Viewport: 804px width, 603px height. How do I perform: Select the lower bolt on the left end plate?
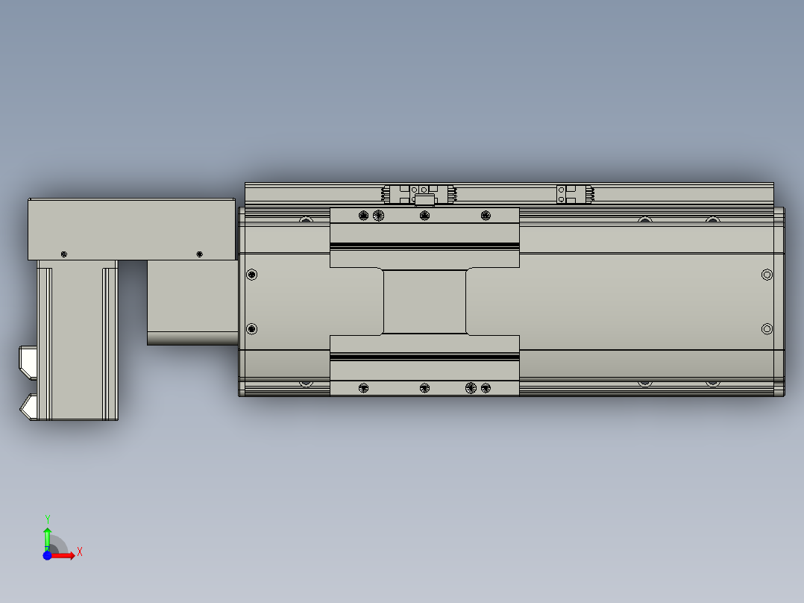pyautogui.click(x=251, y=329)
